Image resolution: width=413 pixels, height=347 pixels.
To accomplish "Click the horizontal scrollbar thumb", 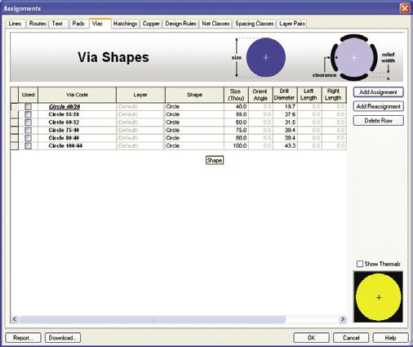I will pos(153,319).
